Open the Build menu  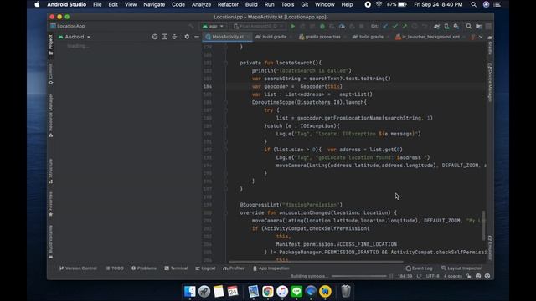click(251, 4)
